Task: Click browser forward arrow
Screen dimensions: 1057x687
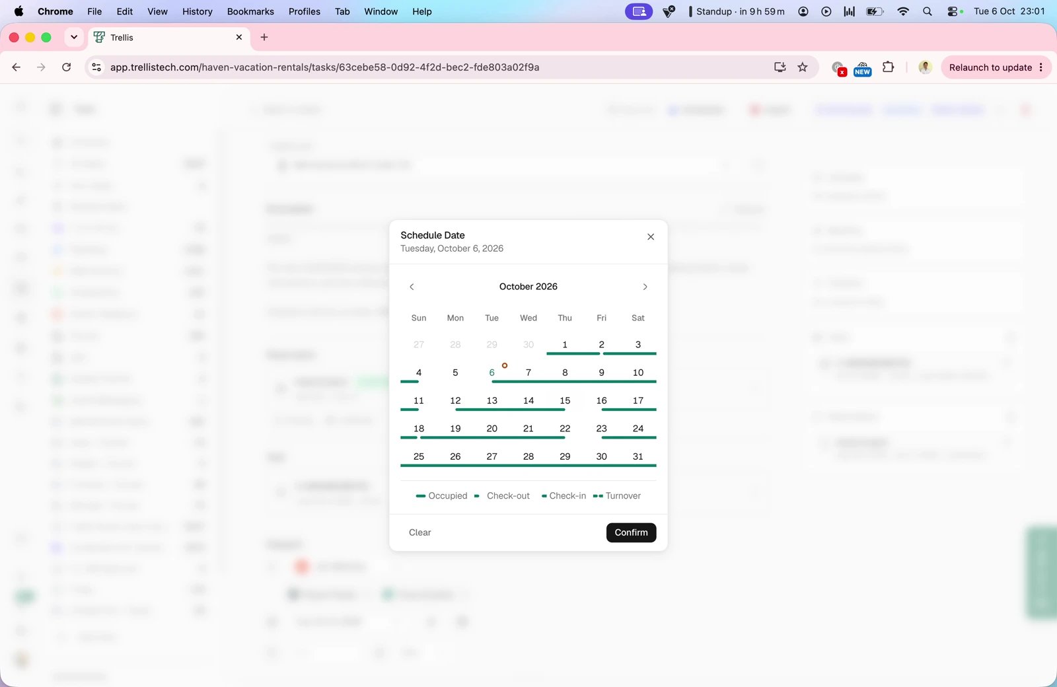Action: pyautogui.click(x=41, y=67)
